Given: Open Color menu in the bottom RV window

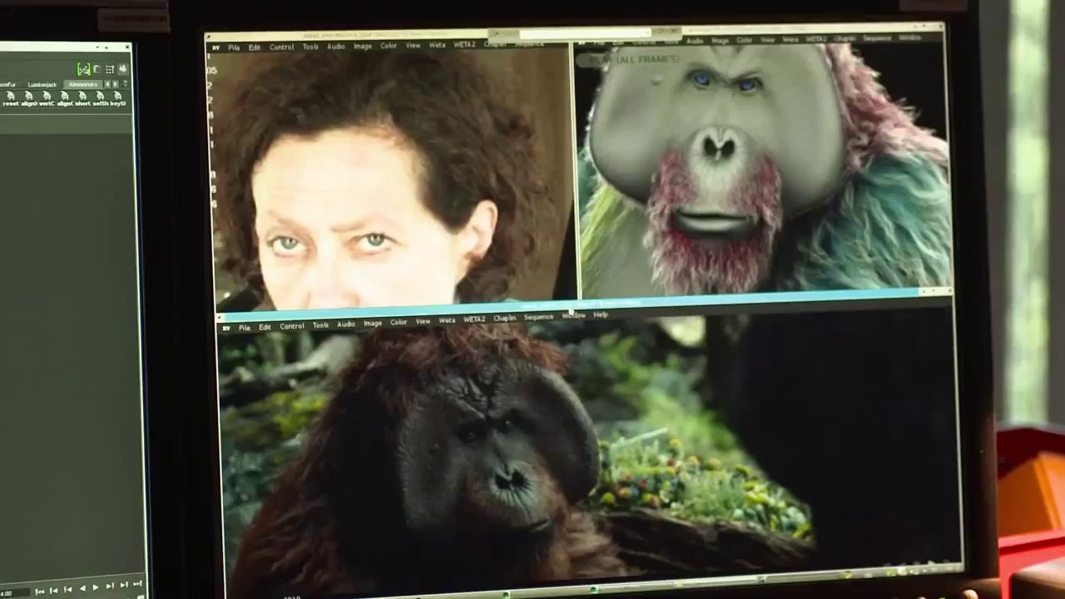Looking at the screenshot, I should [x=399, y=322].
